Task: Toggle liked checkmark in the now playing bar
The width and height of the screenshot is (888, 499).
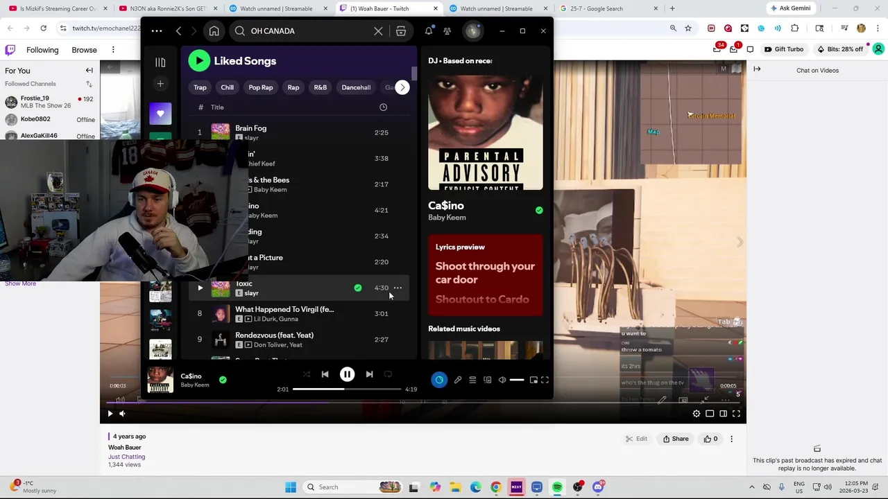Action: (x=223, y=380)
